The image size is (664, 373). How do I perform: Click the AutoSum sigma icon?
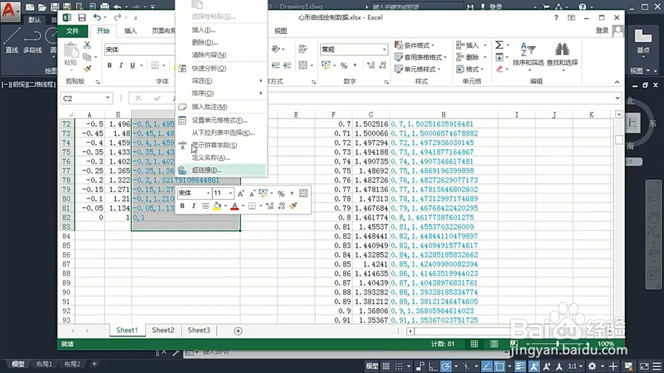tap(499, 46)
